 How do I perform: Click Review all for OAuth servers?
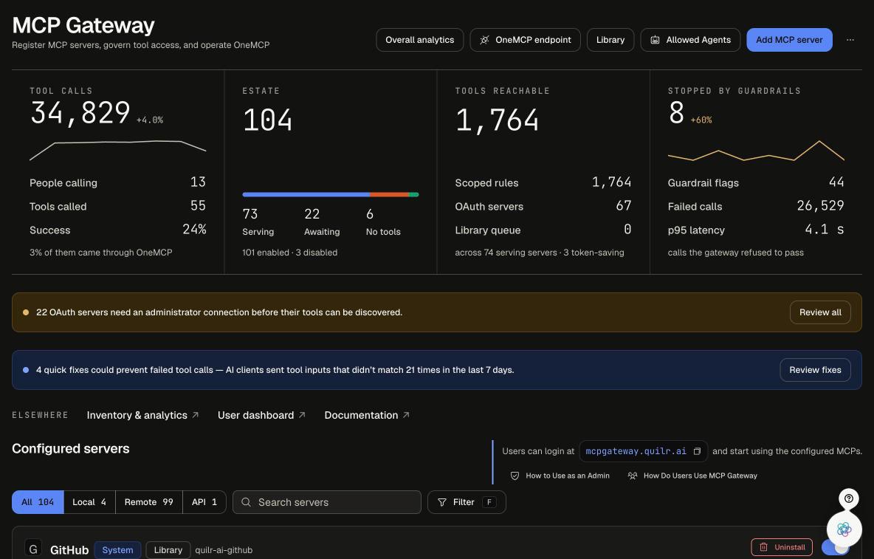pos(820,312)
